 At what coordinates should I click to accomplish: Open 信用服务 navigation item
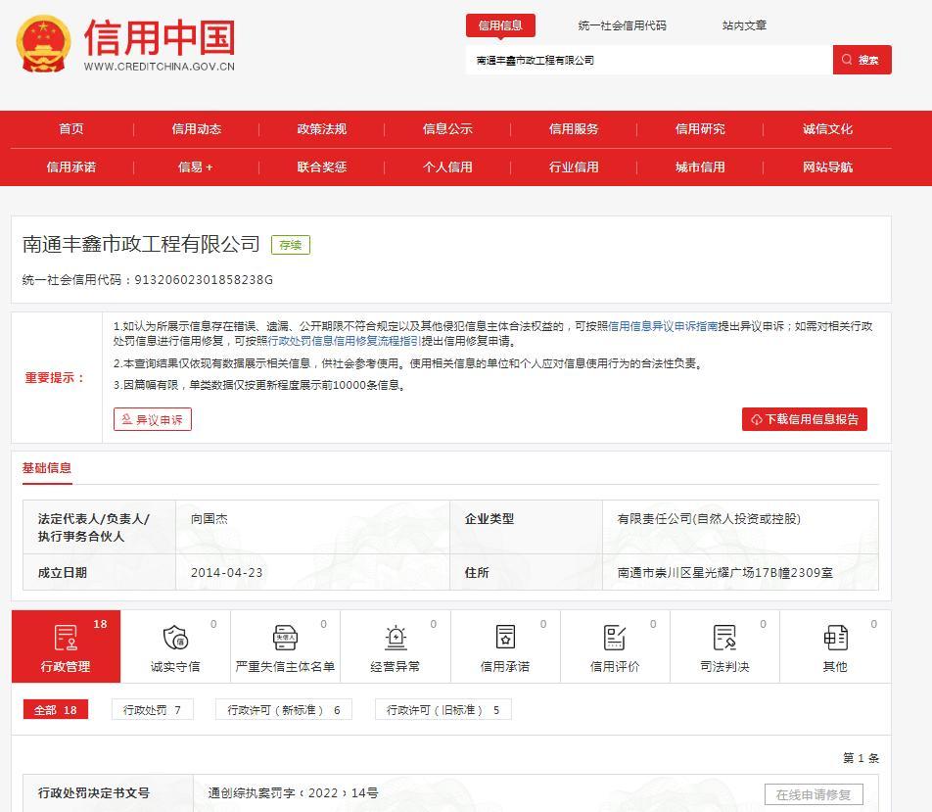coord(574,129)
